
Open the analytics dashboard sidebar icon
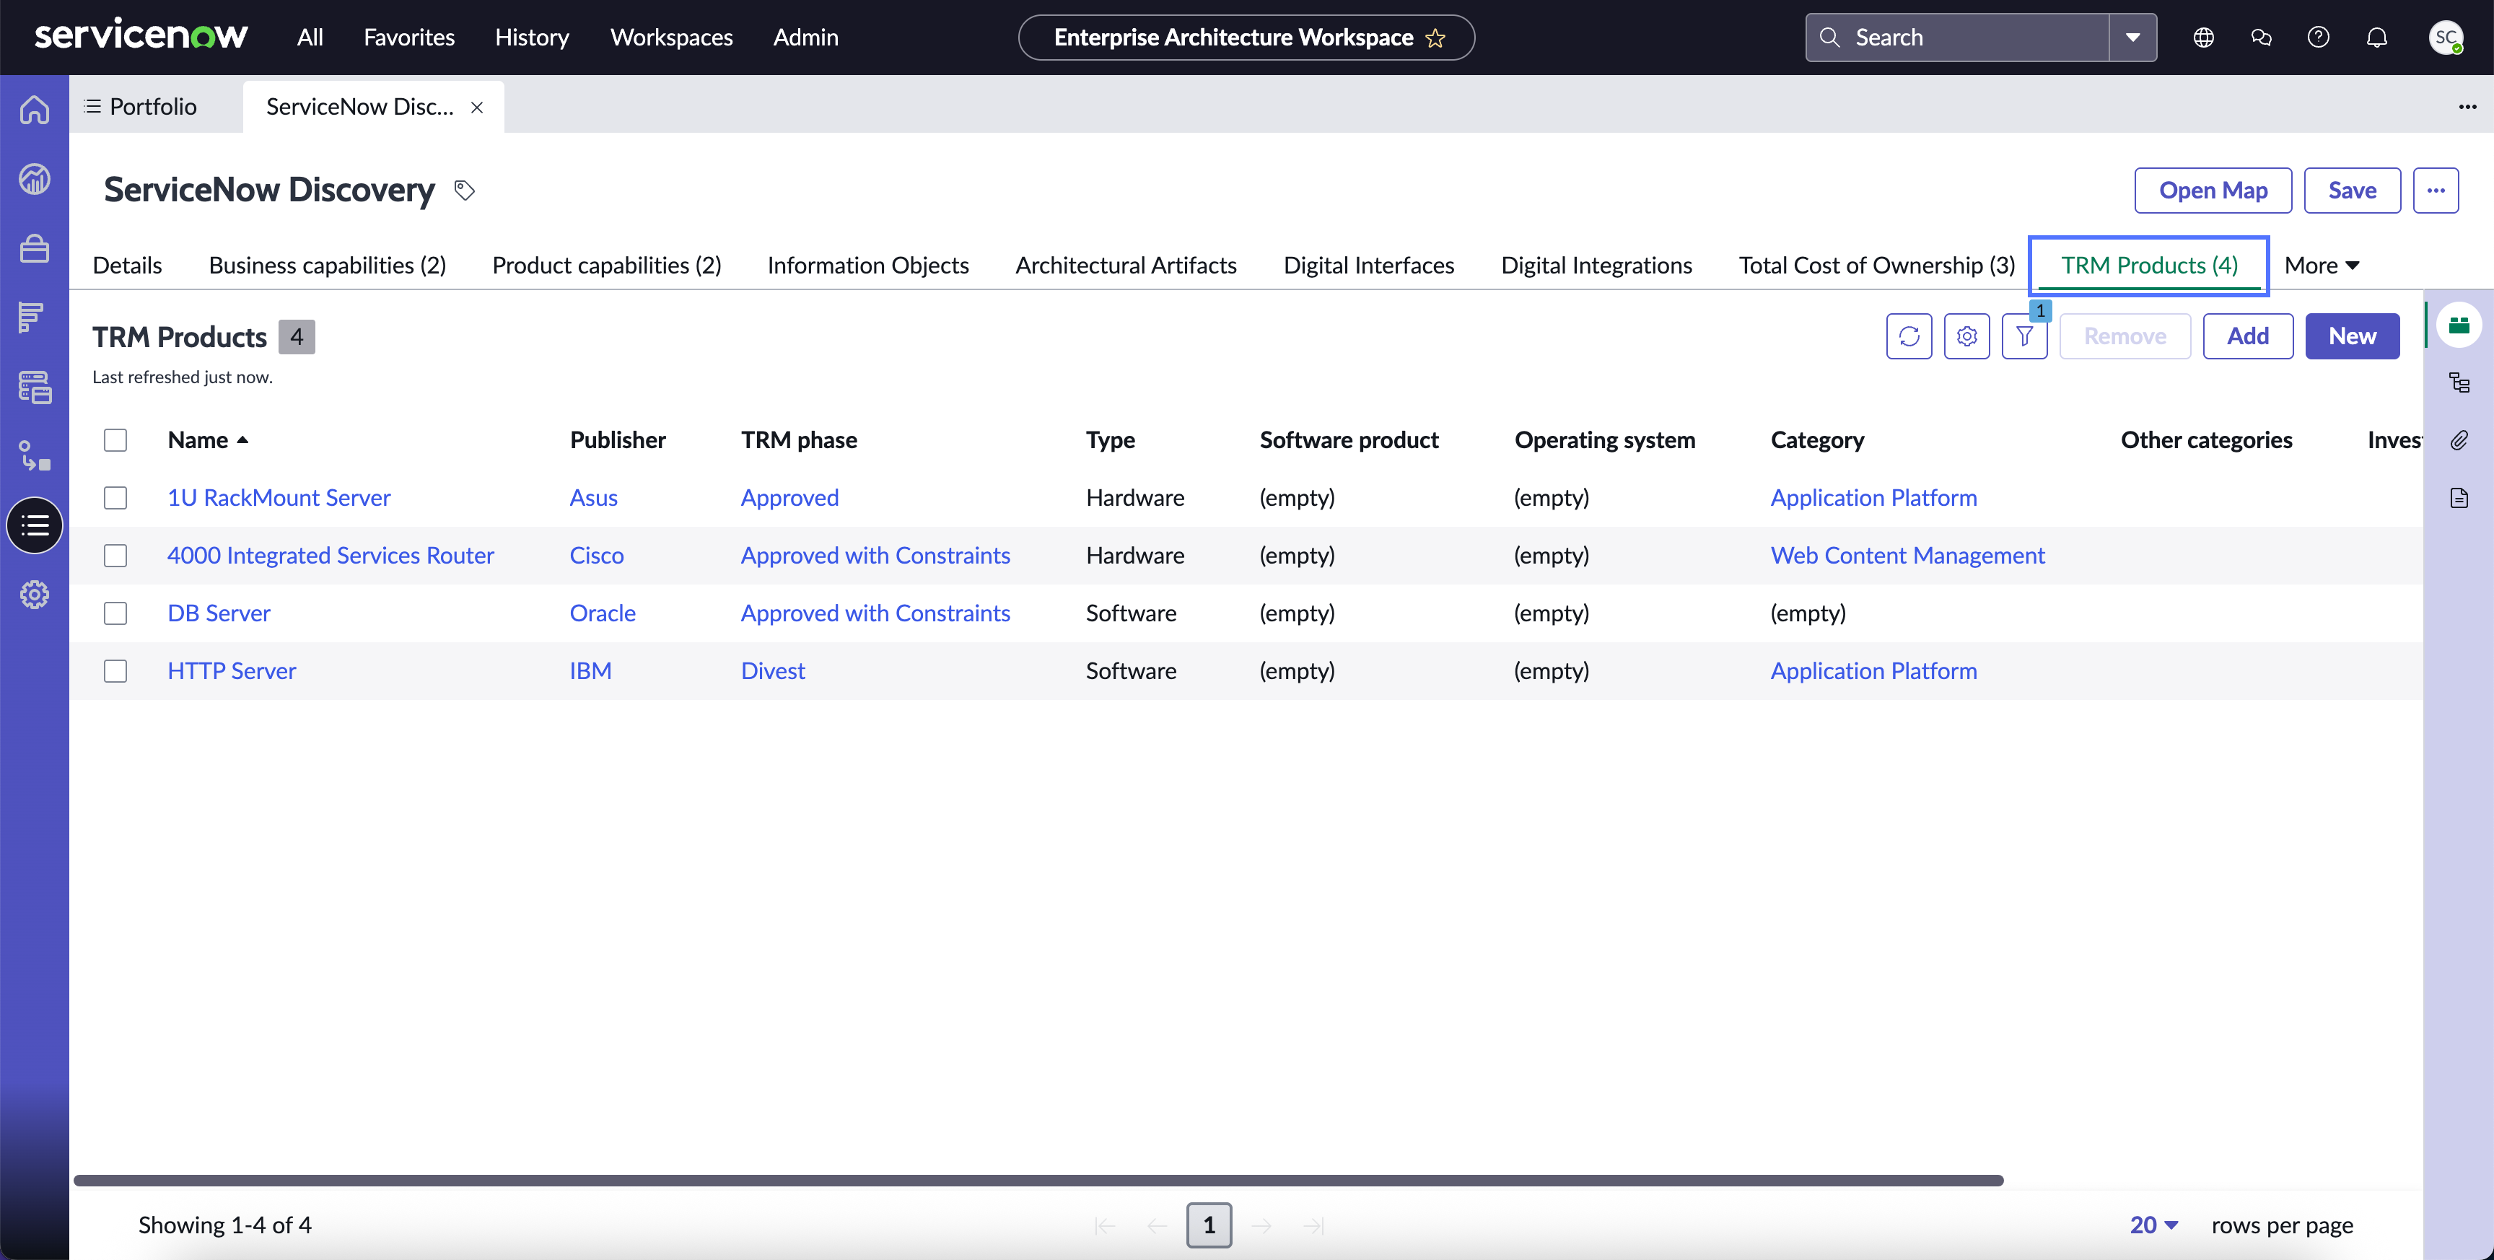pos(35,179)
